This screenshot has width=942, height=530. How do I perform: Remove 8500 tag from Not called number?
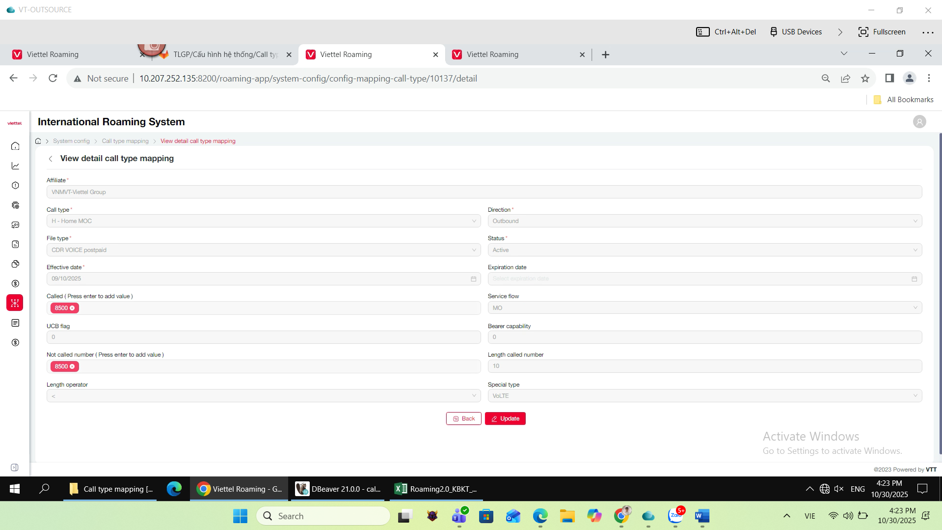72,366
